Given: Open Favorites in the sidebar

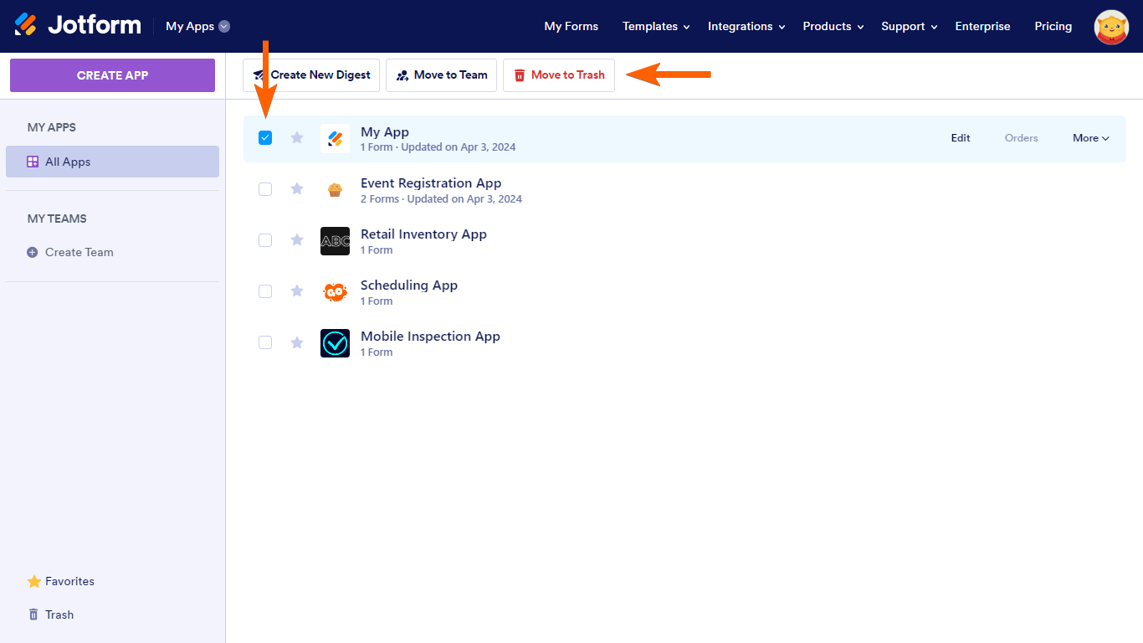Looking at the screenshot, I should (69, 581).
